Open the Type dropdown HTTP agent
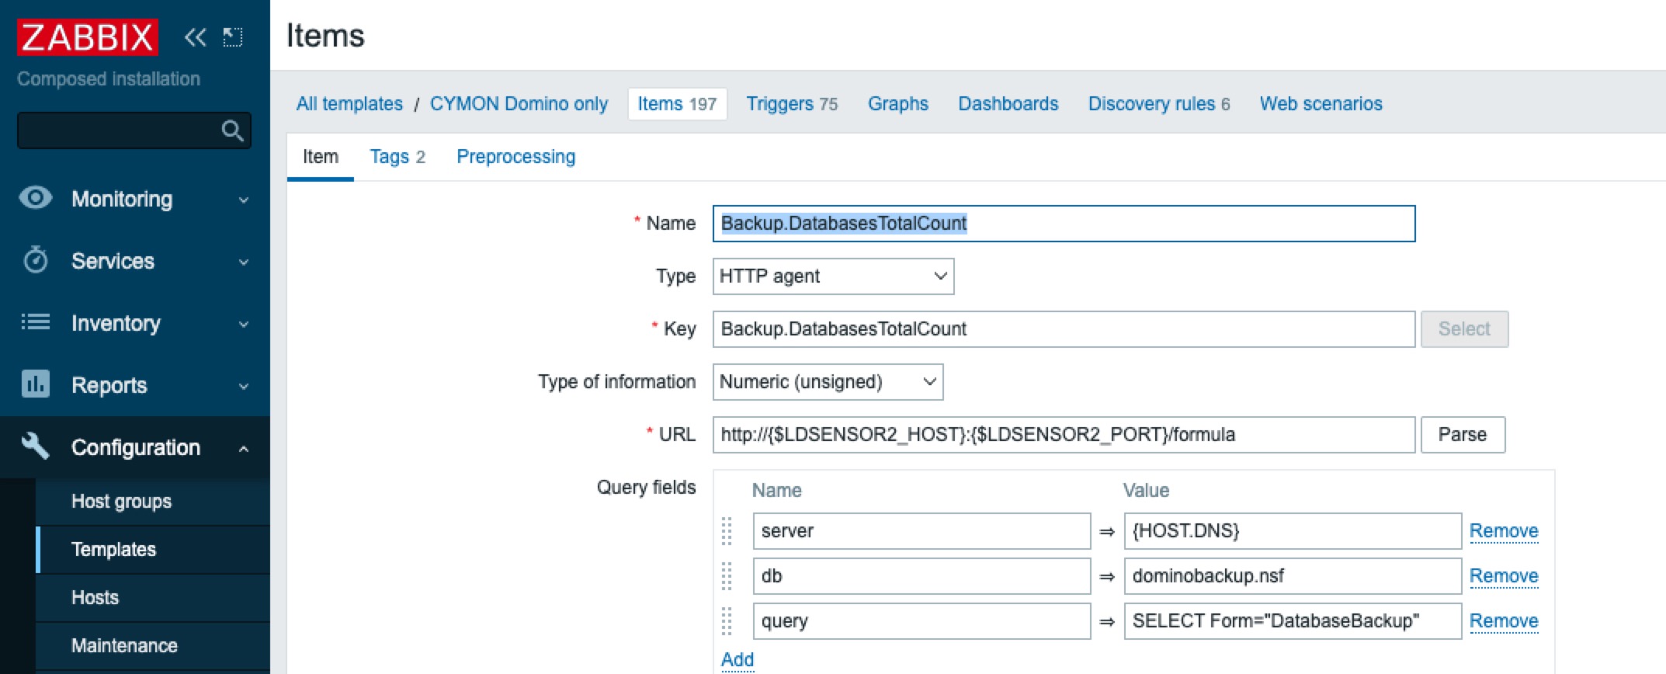The height and width of the screenshot is (674, 1666). click(x=833, y=276)
